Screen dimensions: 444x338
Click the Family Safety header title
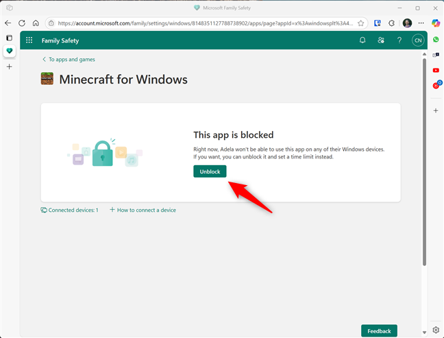(60, 40)
